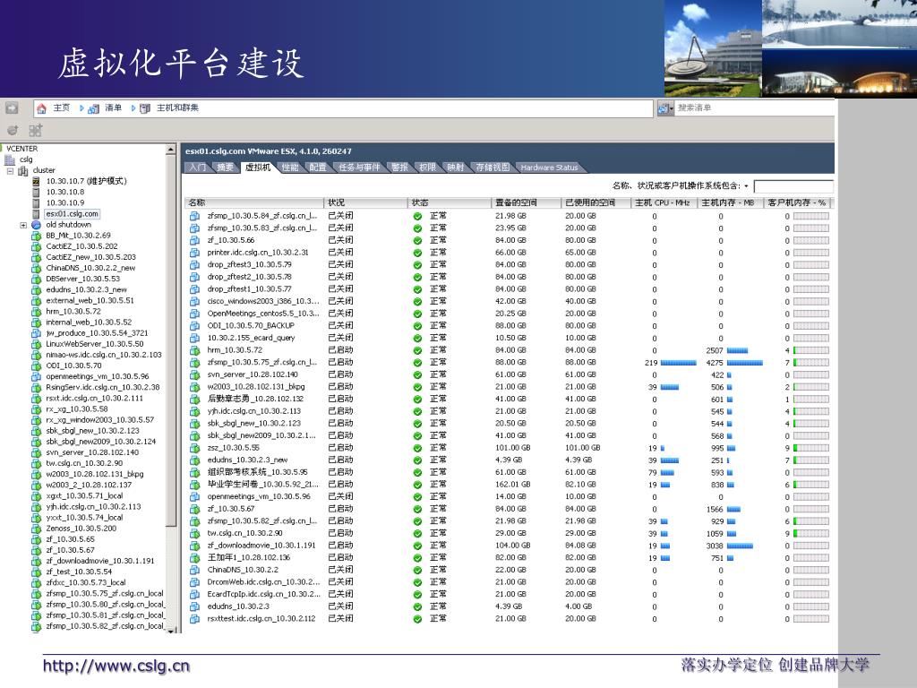Click VM icon for DBServer_10.30.5.53 in tree

[x=36, y=279]
